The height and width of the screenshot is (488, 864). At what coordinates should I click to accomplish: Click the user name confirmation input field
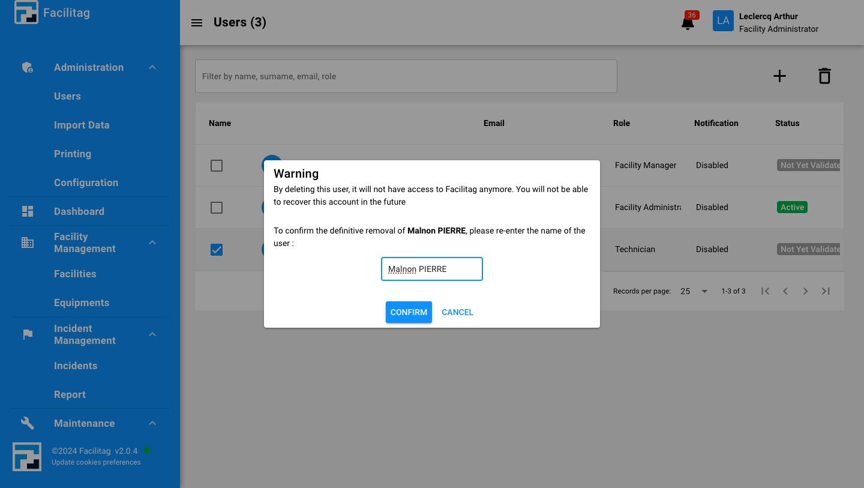(x=432, y=269)
